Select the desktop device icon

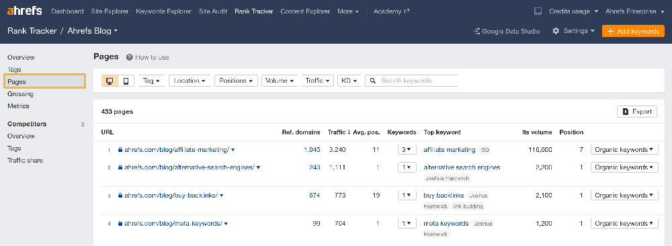110,81
